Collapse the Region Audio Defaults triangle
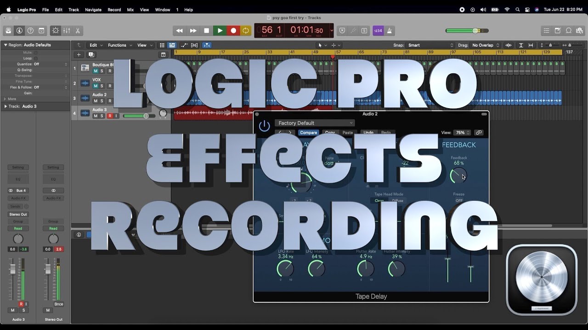 (6, 45)
